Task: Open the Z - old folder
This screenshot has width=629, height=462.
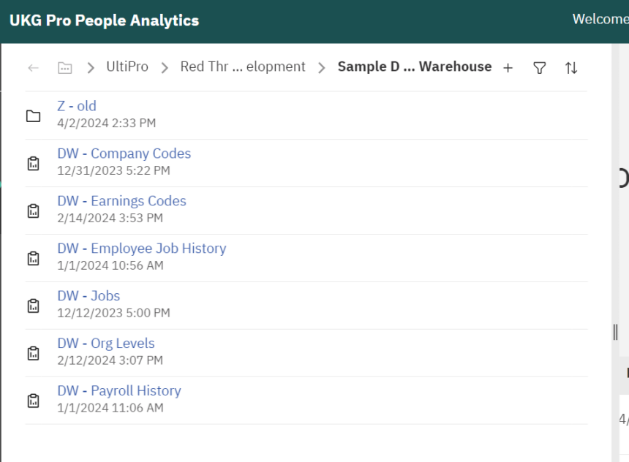Action: [76, 106]
